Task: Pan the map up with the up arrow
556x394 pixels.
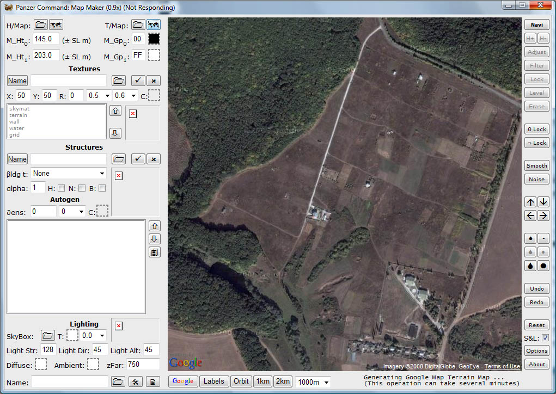Action: tap(530, 202)
